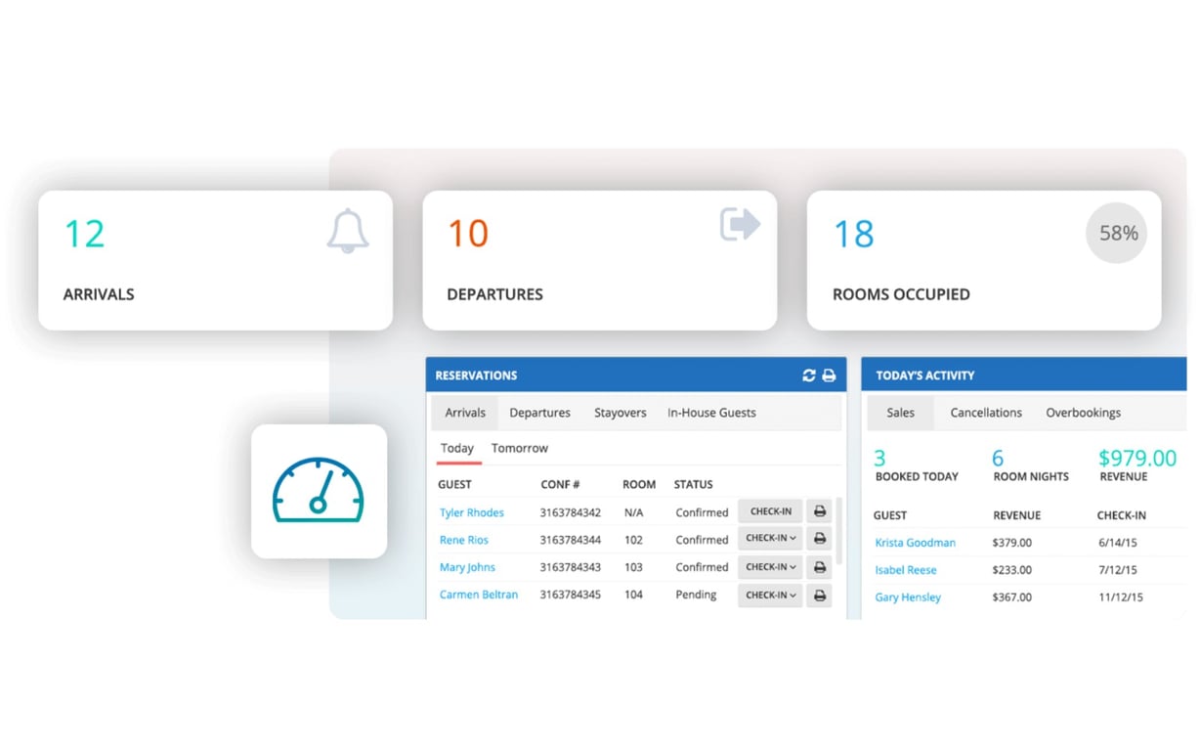Screen dimensions: 1200x751
Task: Print Mary Johns reservation
Action: (x=820, y=567)
